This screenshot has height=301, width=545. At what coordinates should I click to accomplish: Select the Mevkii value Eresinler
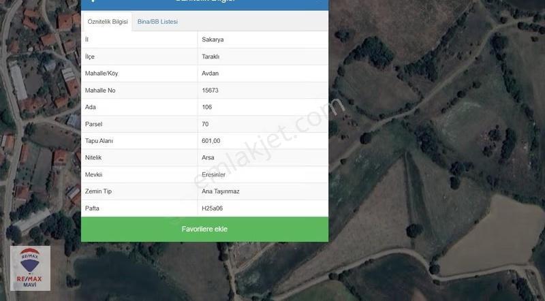coord(213,174)
